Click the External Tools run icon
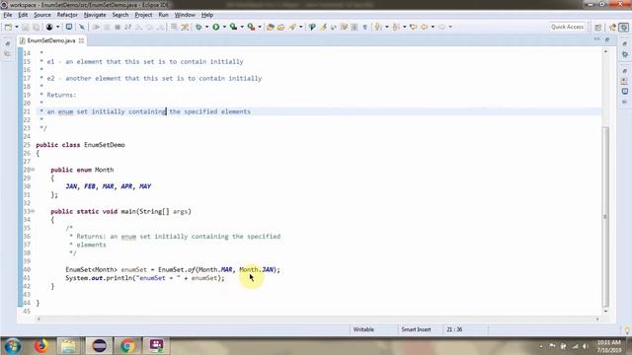Screen dimensions: 632x355 coord(251,27)
